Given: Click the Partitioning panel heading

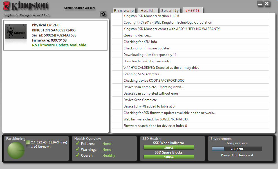Looking at the screenshot, I should pos(16,139).
